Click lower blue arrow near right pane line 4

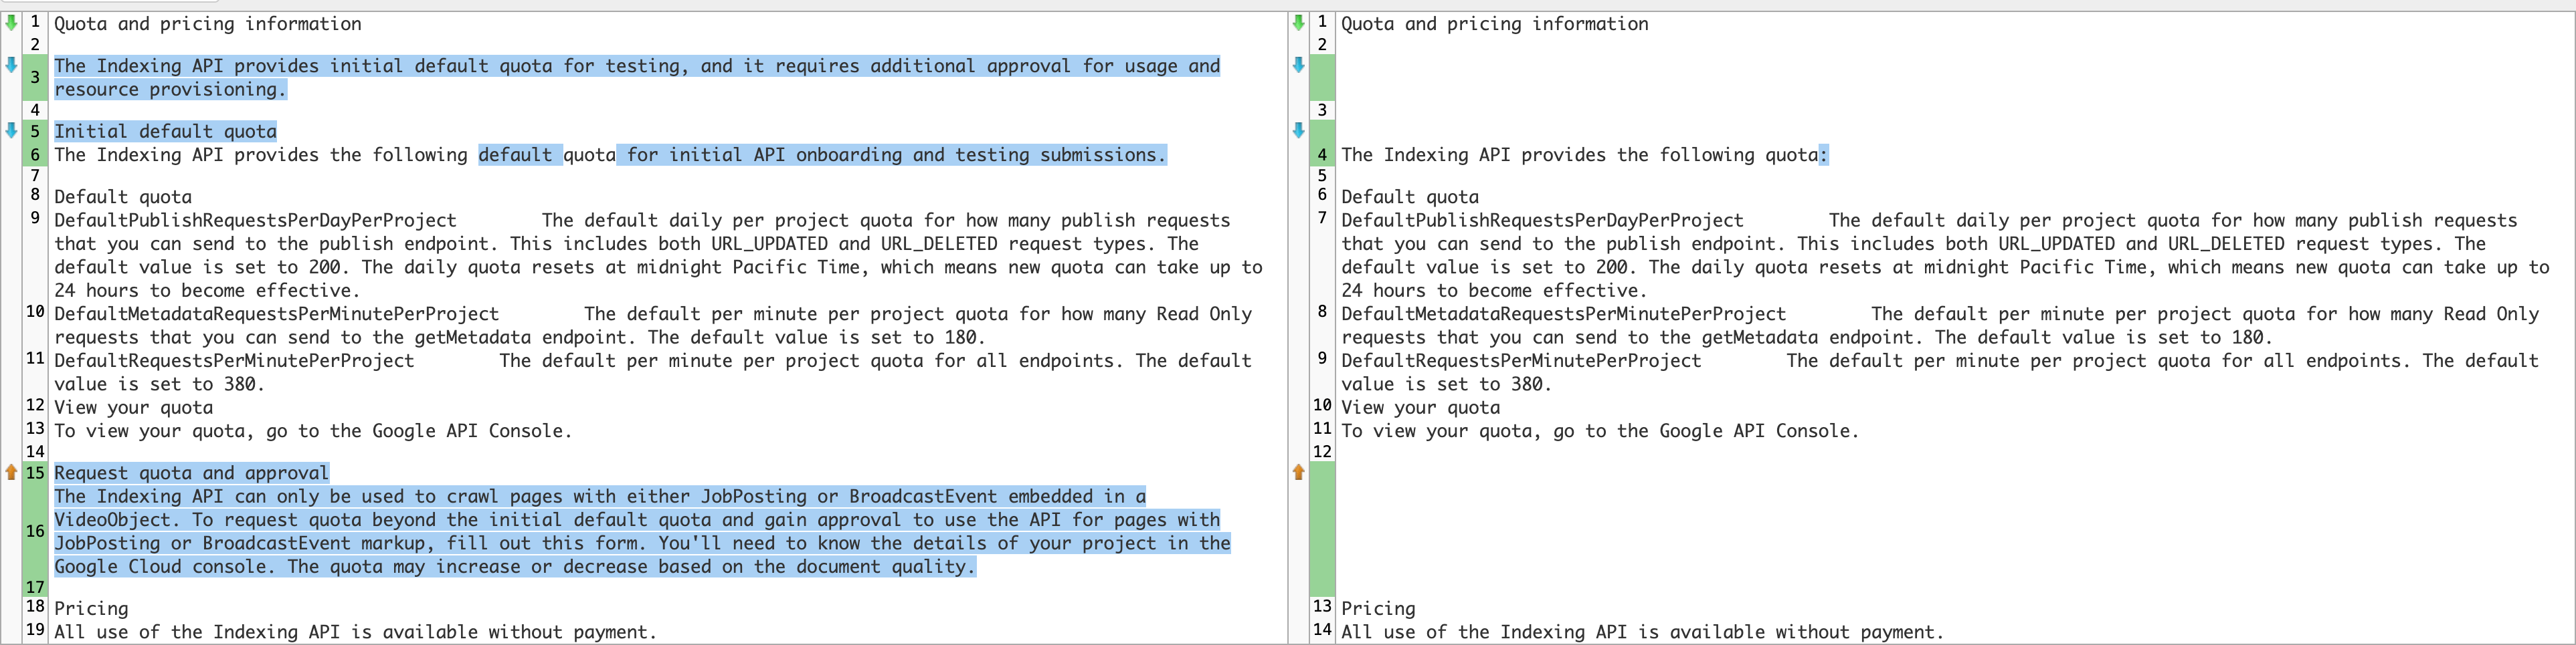point(1298,130)
